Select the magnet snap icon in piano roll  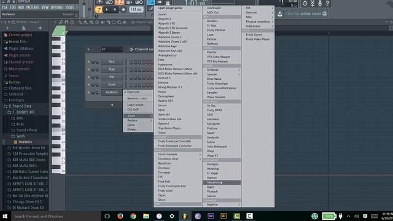[66, 22]
